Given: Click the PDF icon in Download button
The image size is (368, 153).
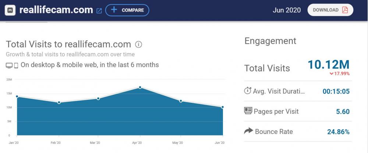Looking at the screenshot, I should pos(345,10).
